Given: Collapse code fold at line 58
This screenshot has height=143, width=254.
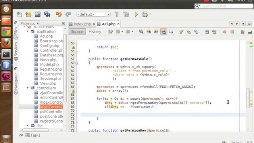Looking at the screenshot, I should click(x=77, y=63).
